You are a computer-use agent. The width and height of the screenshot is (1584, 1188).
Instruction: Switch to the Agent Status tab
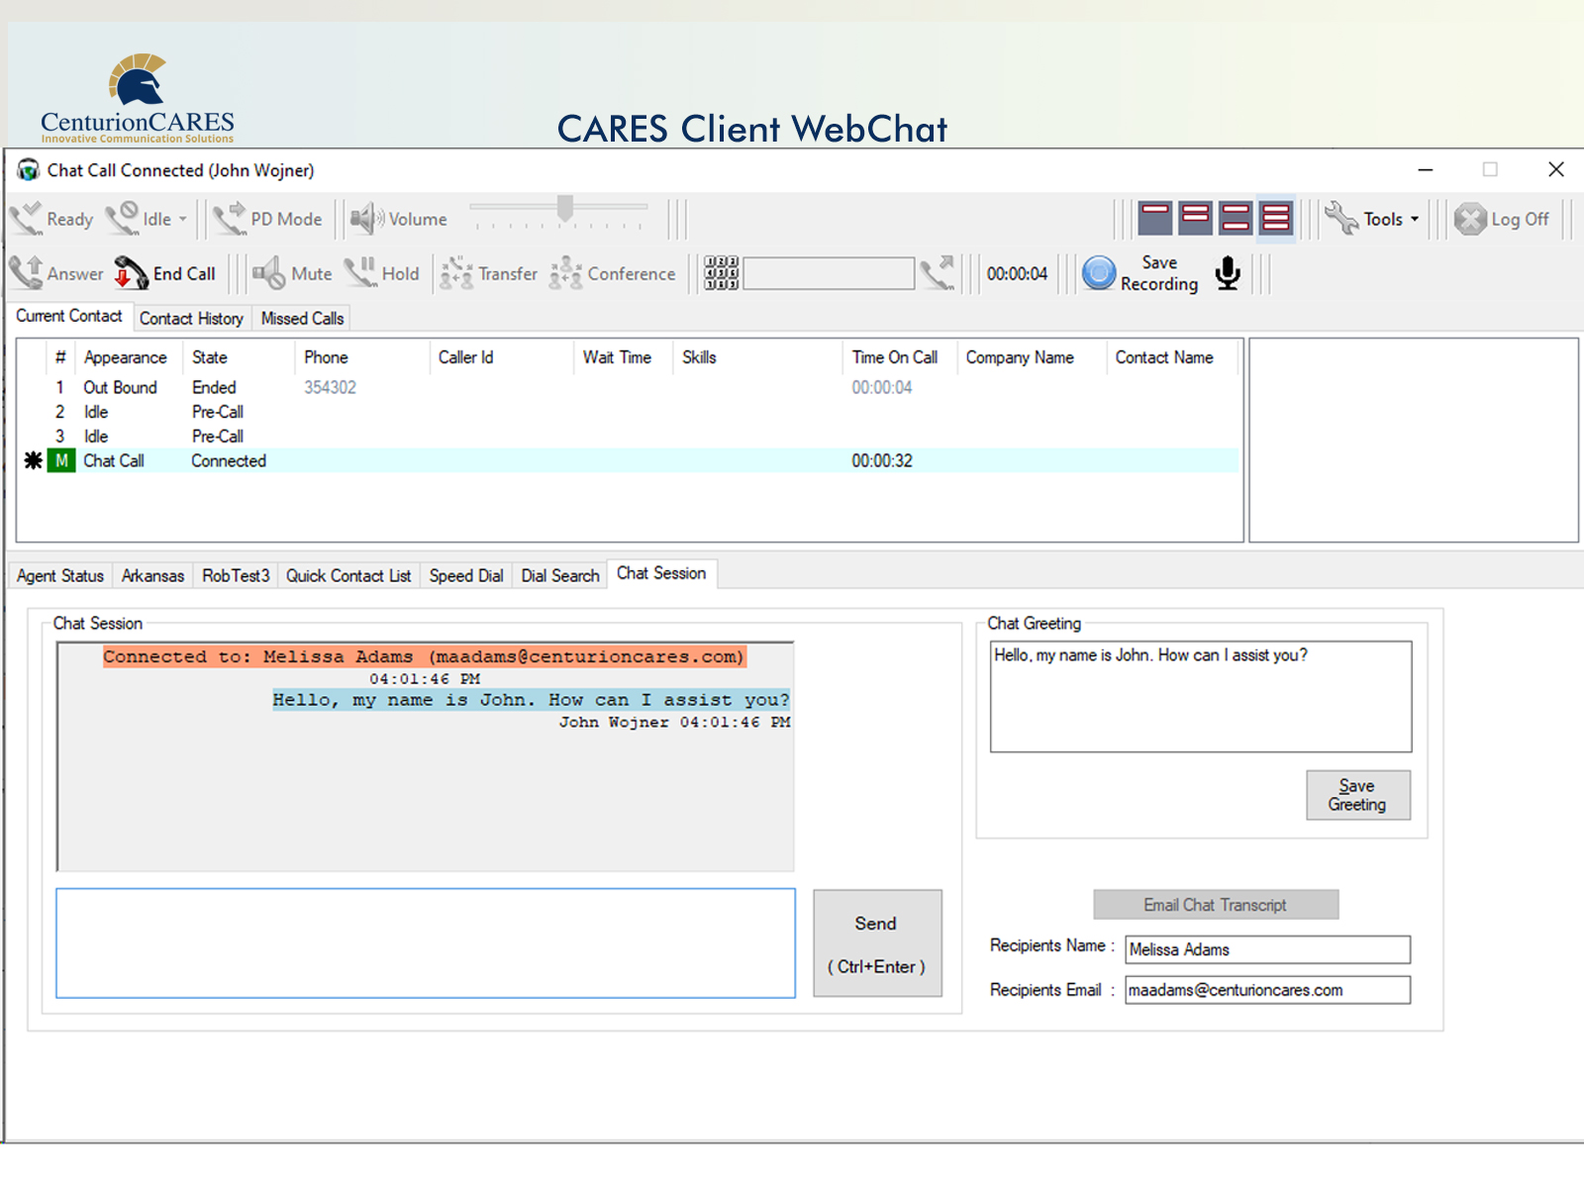(60, 575)
